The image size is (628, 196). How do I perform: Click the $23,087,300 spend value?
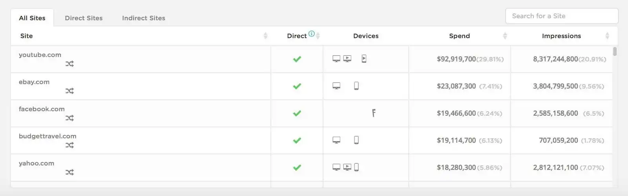pyautogui.click(x=456, y=86)
